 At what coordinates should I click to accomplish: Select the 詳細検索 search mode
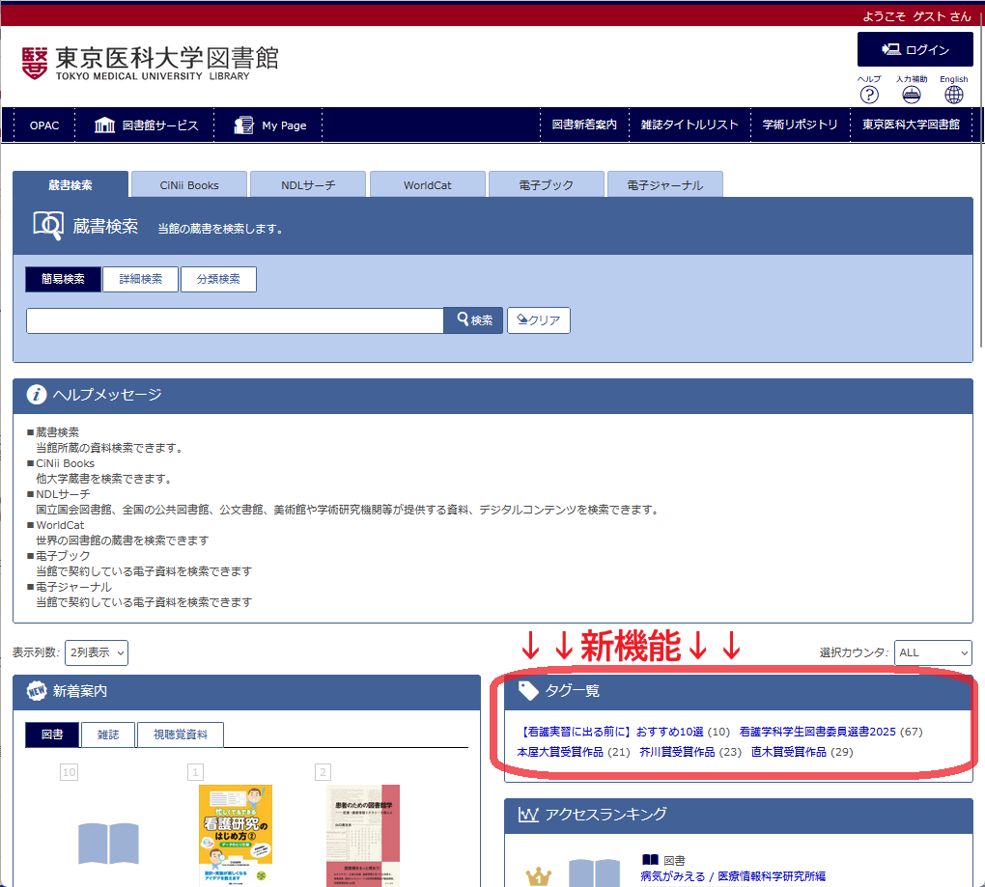tap(141, 280)
